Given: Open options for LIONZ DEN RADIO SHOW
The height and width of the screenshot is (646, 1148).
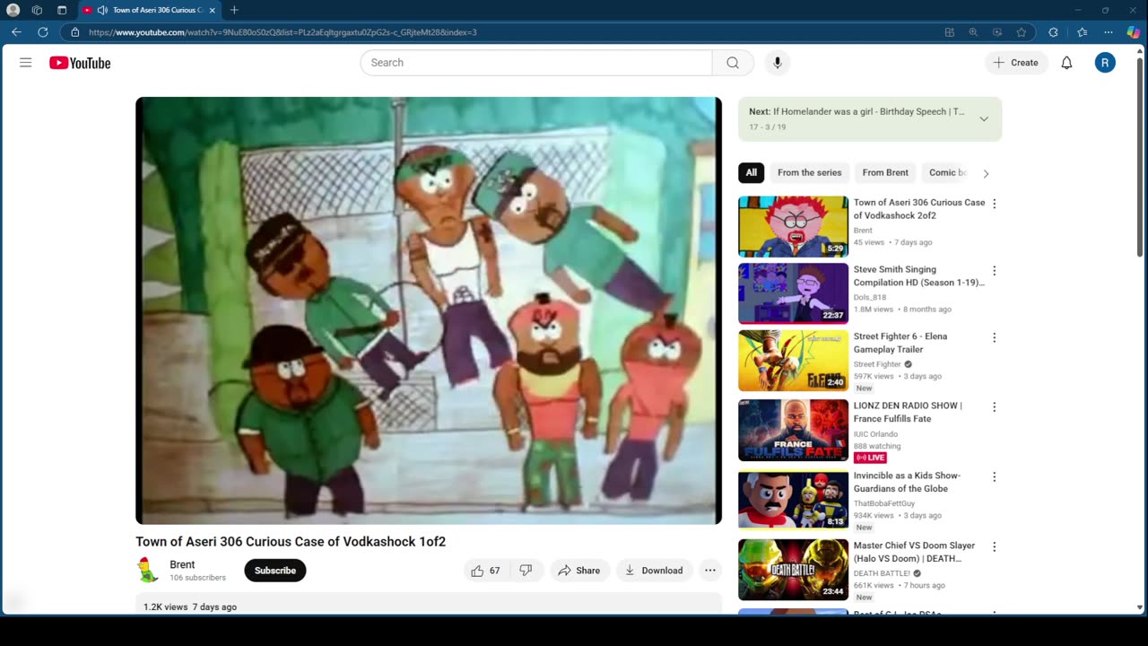Looking at the screenshot, I should (x=994, y=407).
